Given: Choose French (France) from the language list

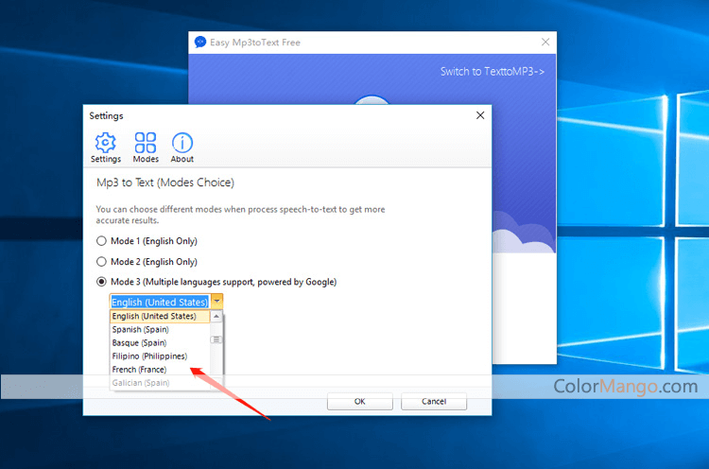Looking at the screenshot, I should [x=160, y=370].
